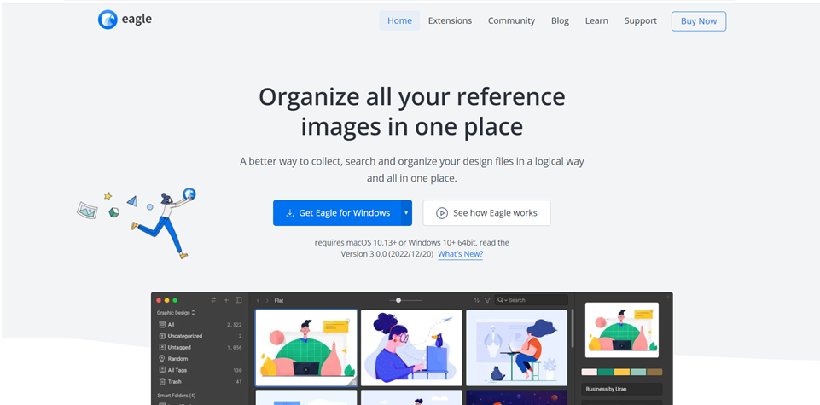This screenshot has height=405, width=820.
Task: Open the Support nav item
Action: pos(641,21)
